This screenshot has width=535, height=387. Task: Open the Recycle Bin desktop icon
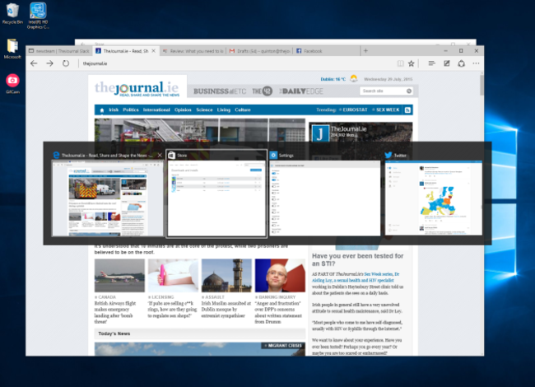(12, 13)
